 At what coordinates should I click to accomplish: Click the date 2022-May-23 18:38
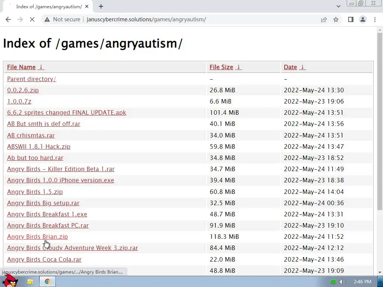pos(314,180)
